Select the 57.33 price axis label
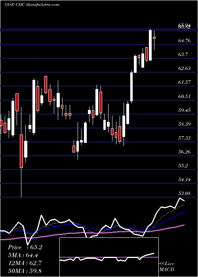This screenshot has width=198, height=277. pyautogui.click(x=185, y=138)
